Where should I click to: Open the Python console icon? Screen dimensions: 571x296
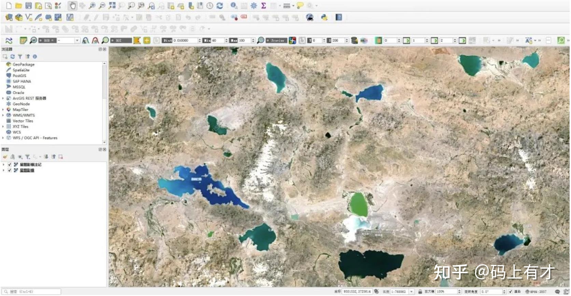[x=324, y=17]
